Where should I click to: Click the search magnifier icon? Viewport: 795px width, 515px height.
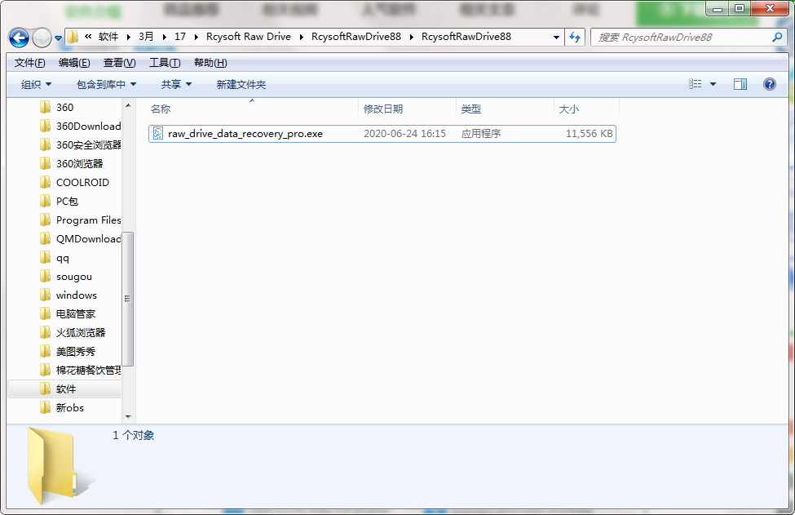[777, 37]
